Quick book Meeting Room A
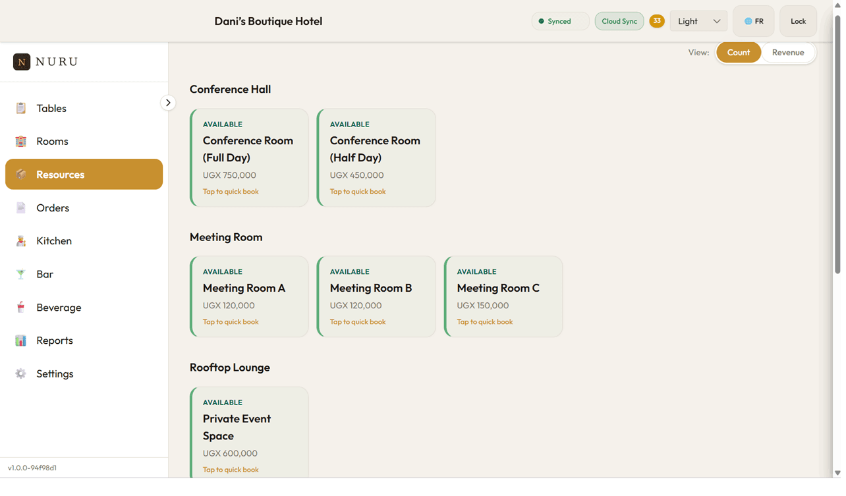Screen dimensions: 846x496 [249, 296]
